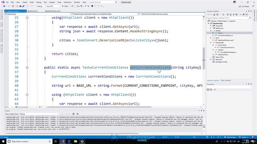Switch to the WeatherVM.cs editor tab
Viewport: 257px width, 144px height.
point(33,11)
